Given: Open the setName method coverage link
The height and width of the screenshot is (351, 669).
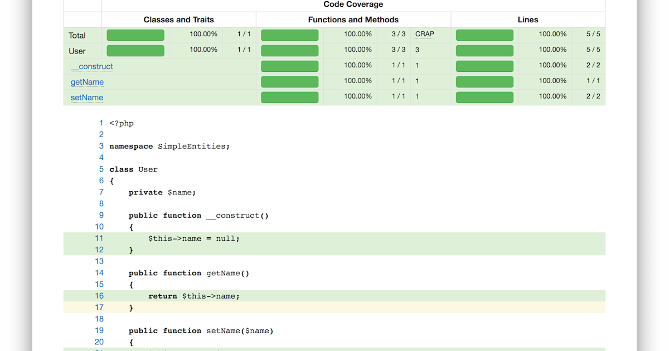Looking at the screenshot, I should [86, 97].
